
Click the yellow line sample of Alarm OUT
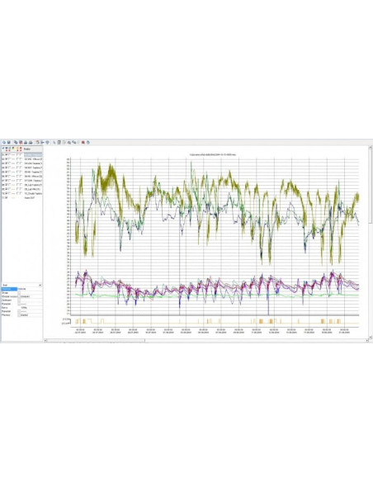13,197
